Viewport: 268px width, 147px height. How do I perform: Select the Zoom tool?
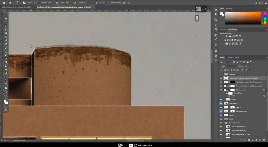tap(6, 91)
